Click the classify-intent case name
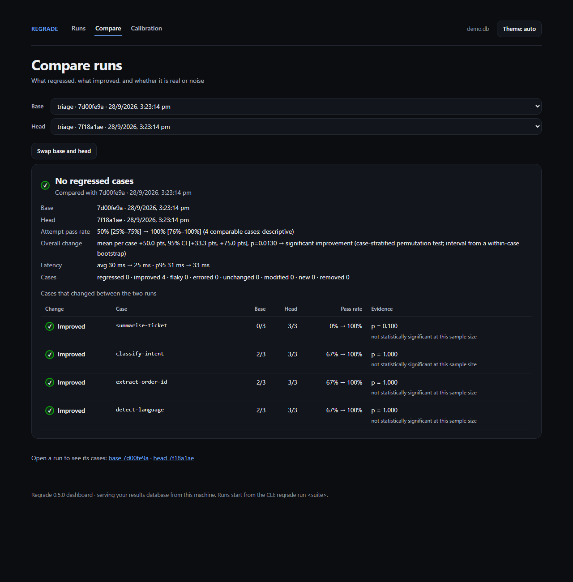Screen dimensions: 573x582 tap(140, 354)
